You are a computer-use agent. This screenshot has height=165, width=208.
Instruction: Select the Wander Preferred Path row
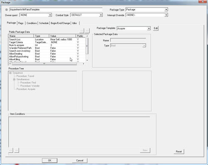click(47, 48)
